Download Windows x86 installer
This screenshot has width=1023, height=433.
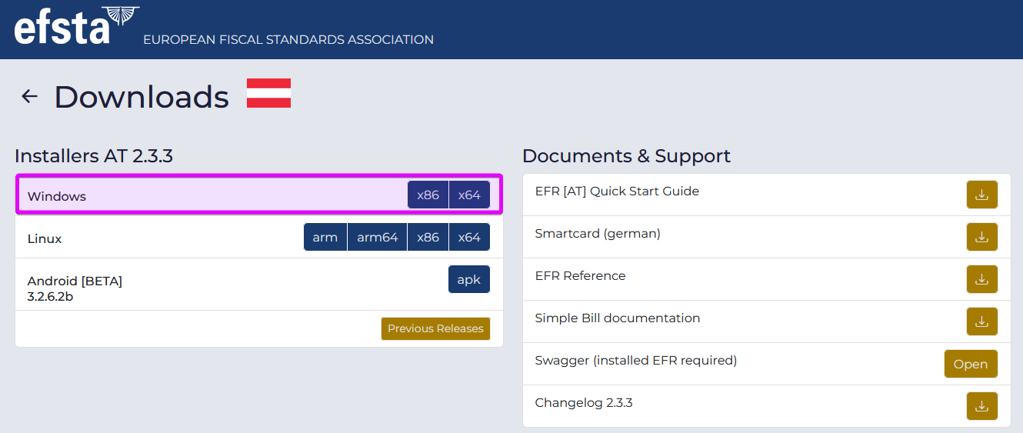tap(428, 195)
